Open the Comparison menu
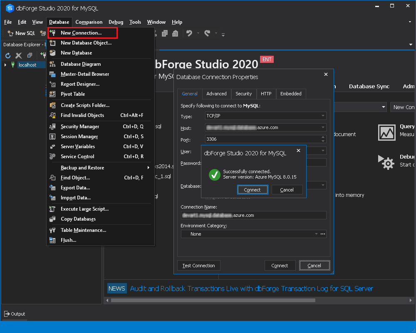Viewport: 416px width, 333px height. pyautogui.click(x=89, y=22)
